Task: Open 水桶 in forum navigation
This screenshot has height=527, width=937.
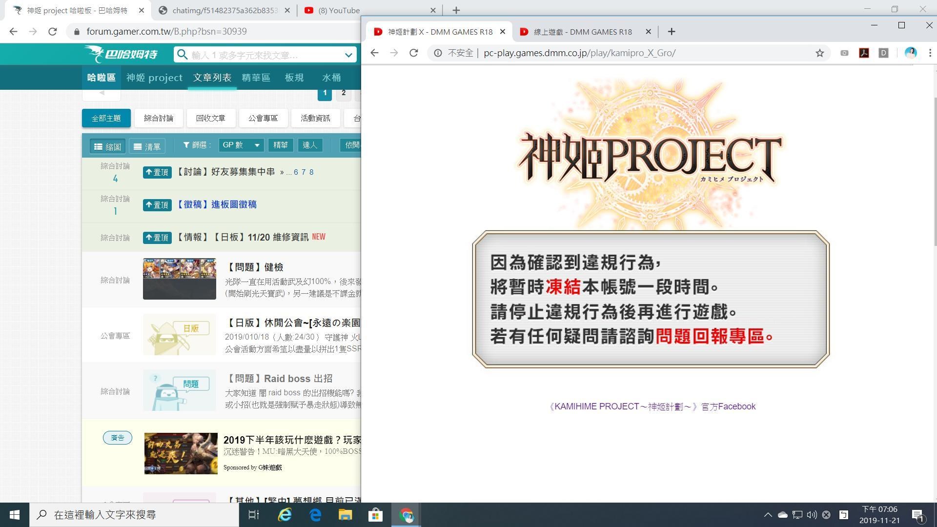Action: (331, 78)
